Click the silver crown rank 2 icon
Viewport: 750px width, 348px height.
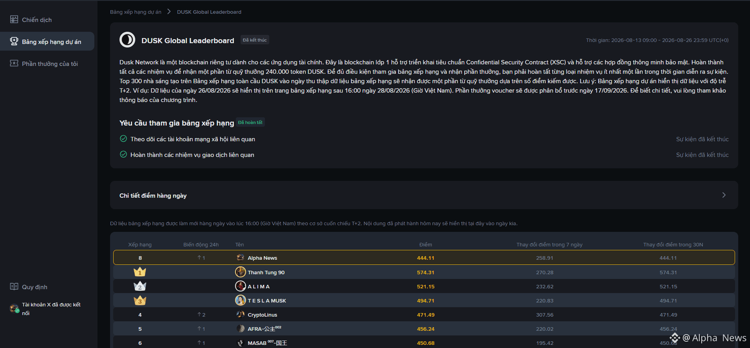(140, 286)
